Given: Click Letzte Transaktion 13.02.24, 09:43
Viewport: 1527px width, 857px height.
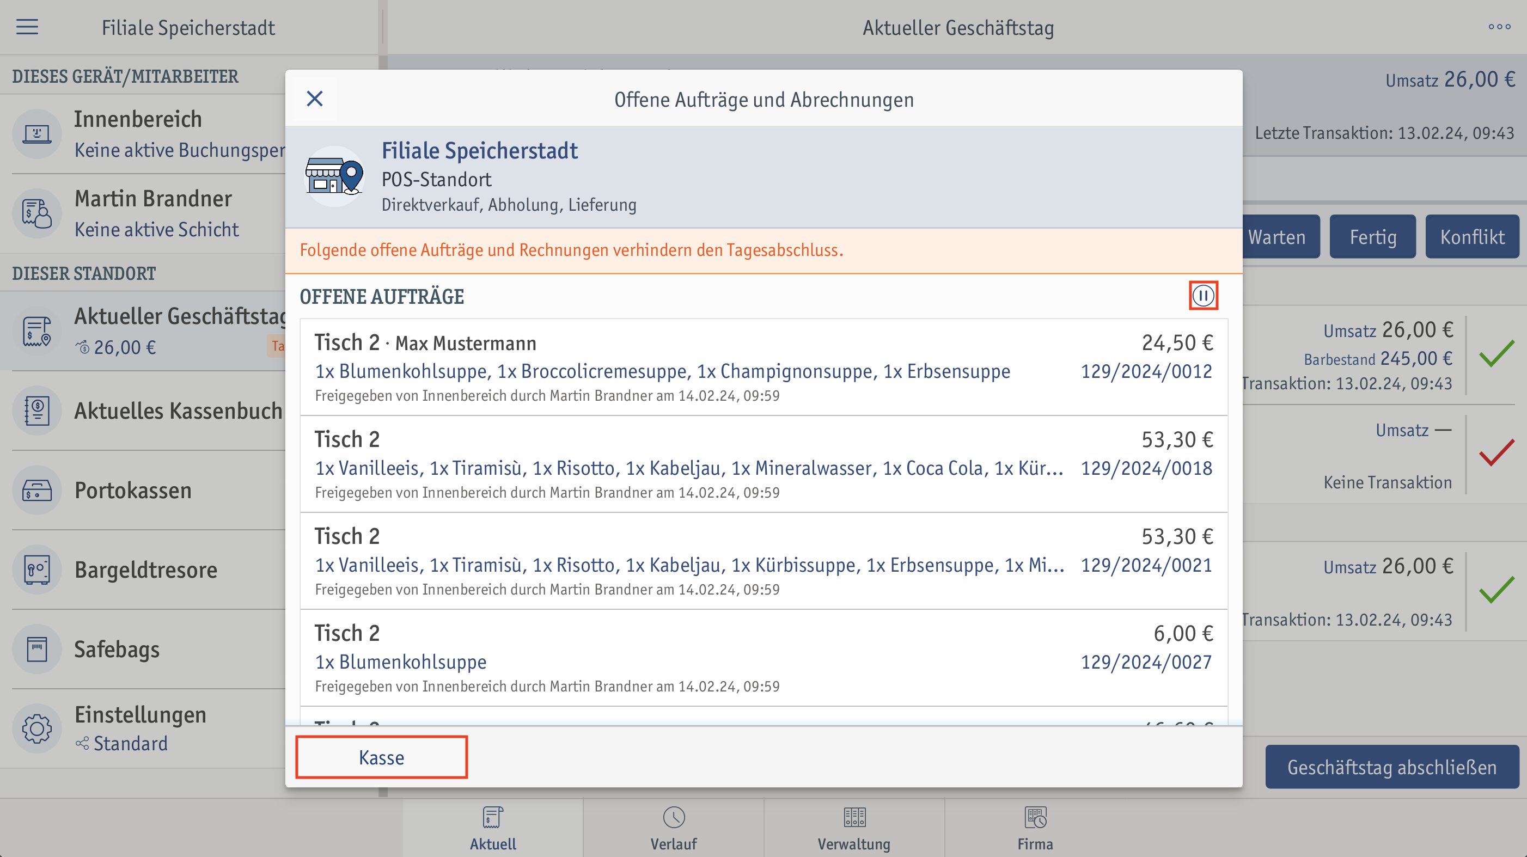Looking at the screenshot, I should click(x=1385, y=133).
